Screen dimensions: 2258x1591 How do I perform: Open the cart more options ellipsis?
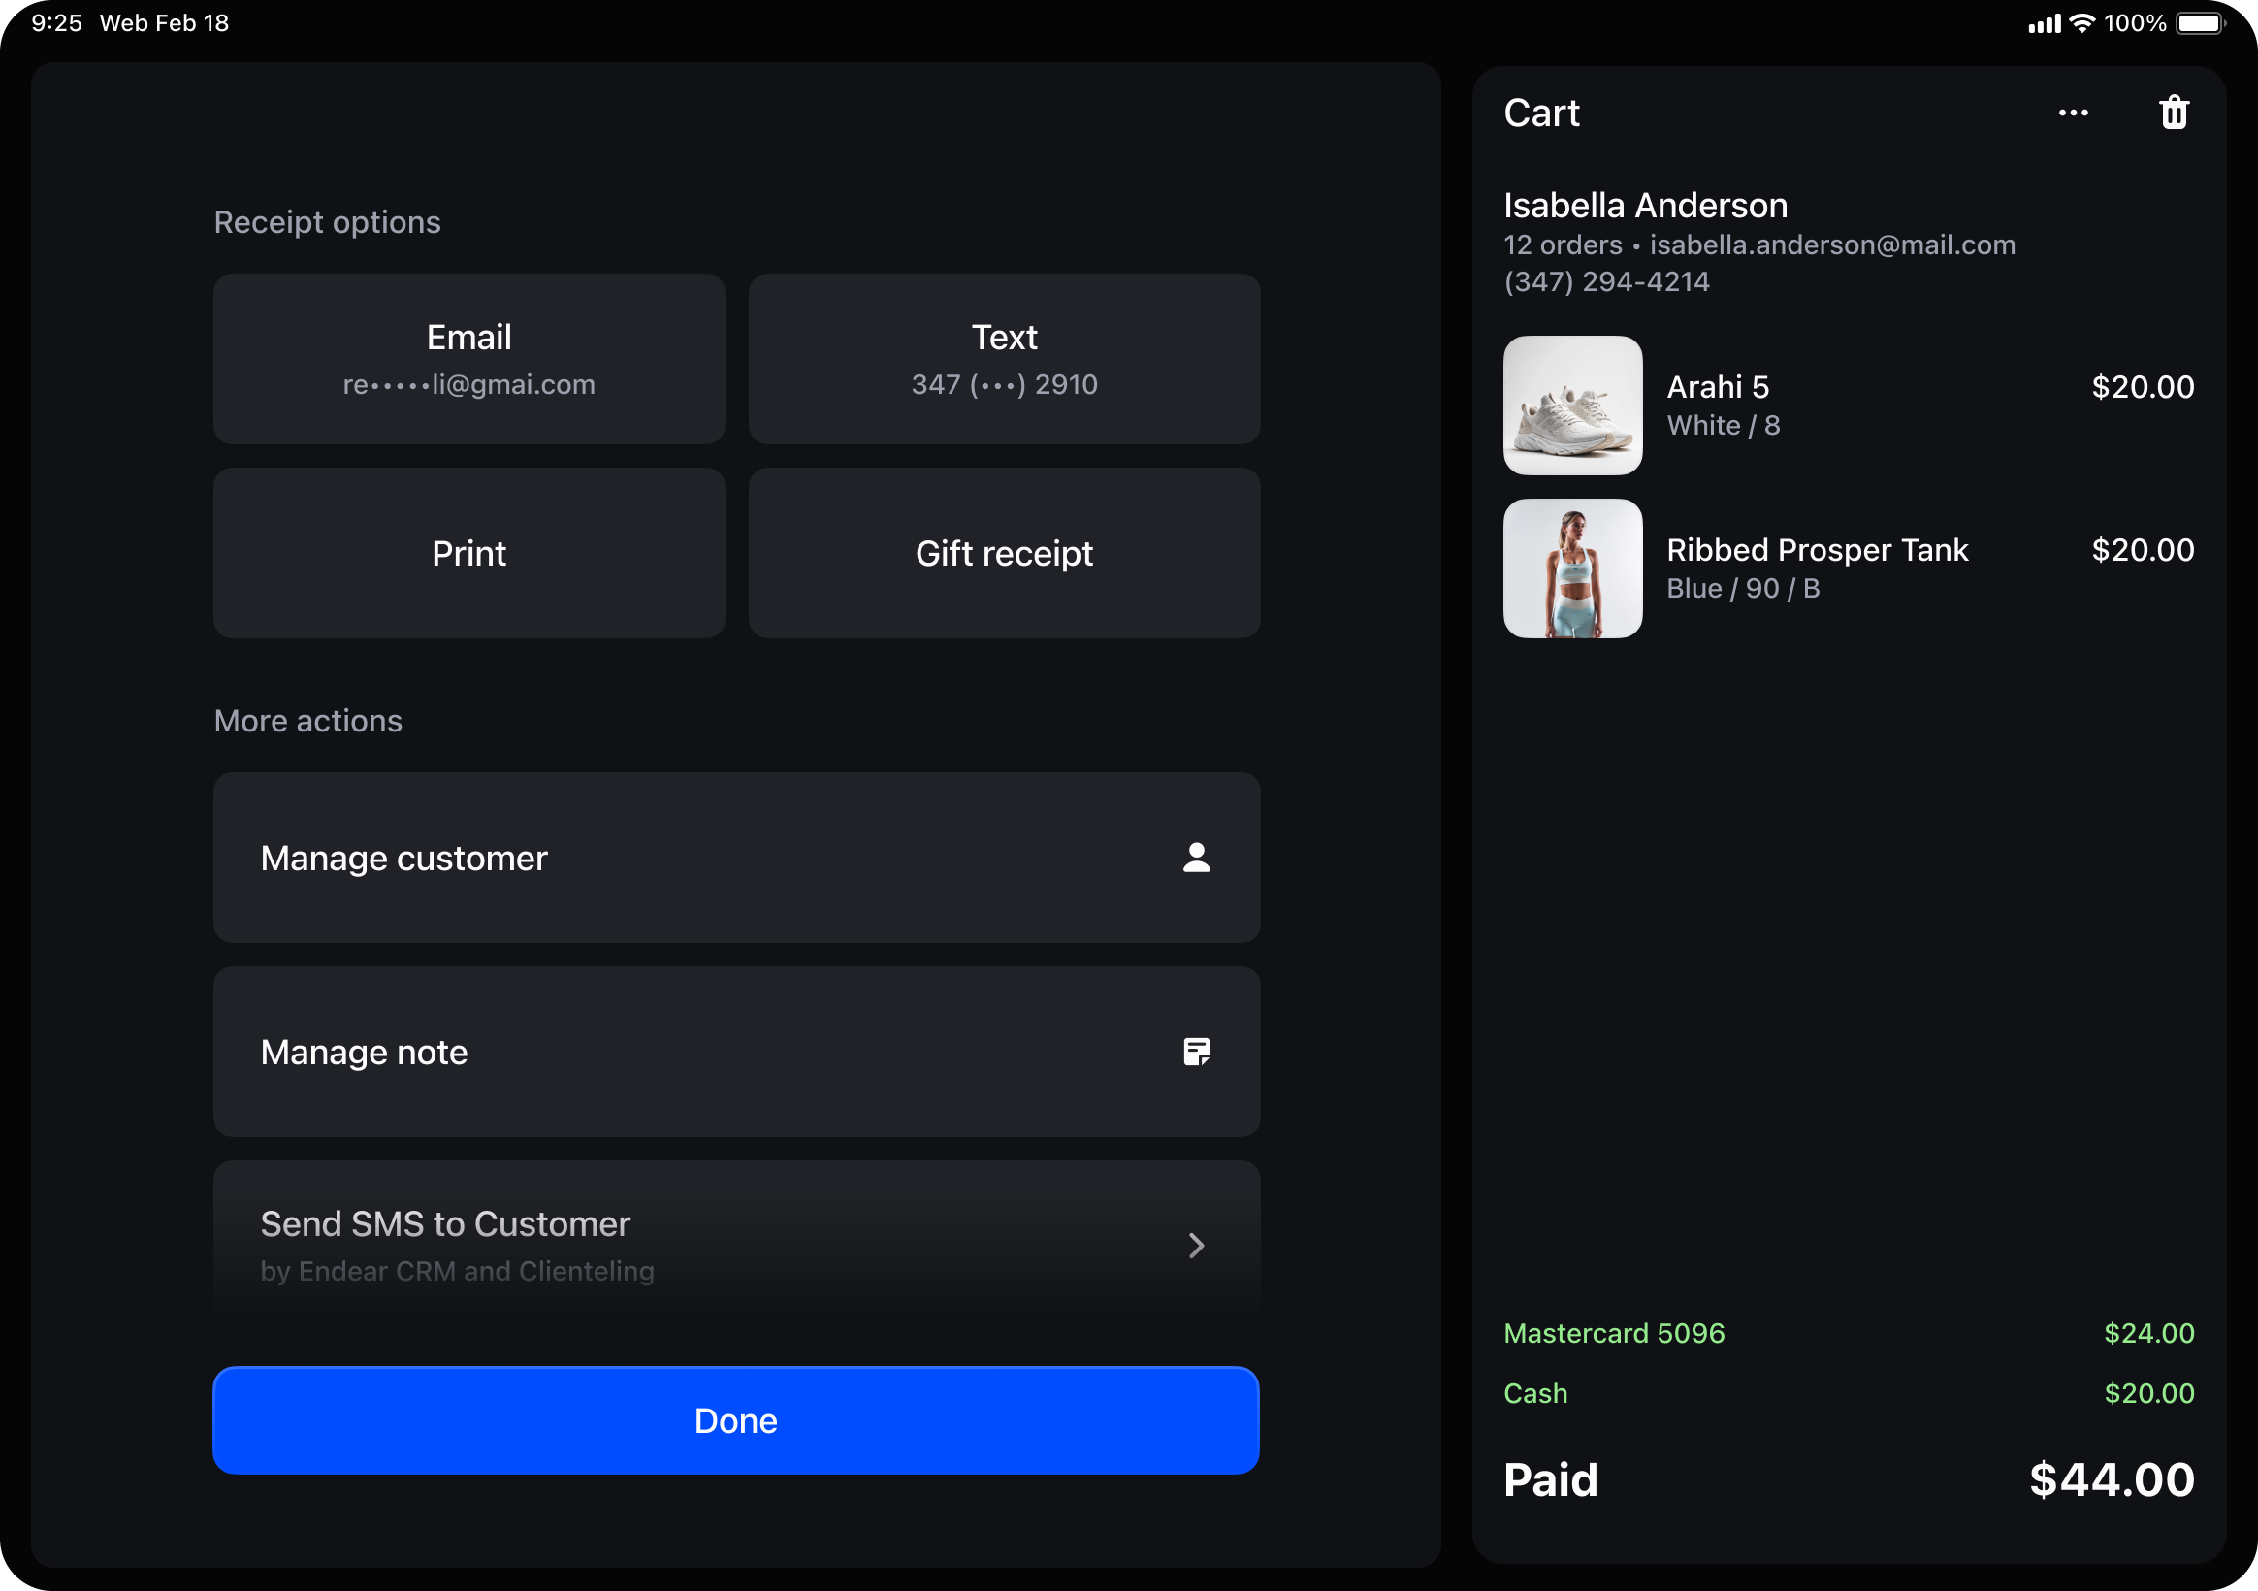(2073, 114)
